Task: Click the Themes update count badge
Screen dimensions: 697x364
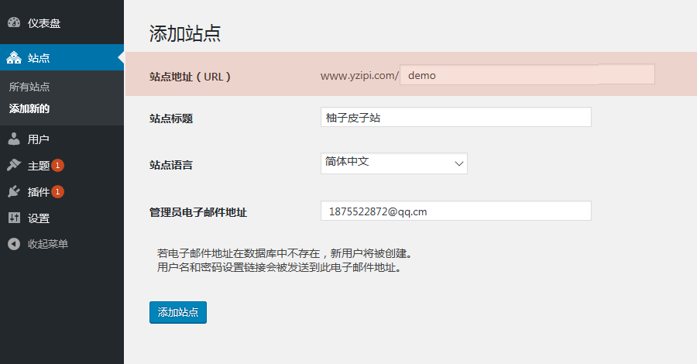Action: 58,166
